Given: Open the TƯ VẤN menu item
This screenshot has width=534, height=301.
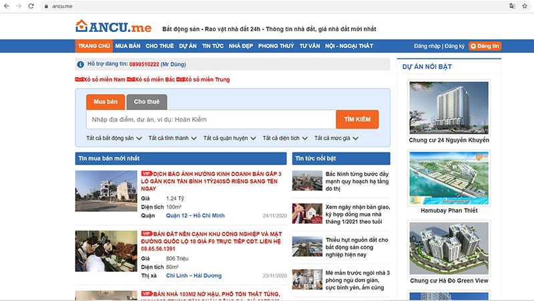Looking at the screenshot, I should (310, 46).
